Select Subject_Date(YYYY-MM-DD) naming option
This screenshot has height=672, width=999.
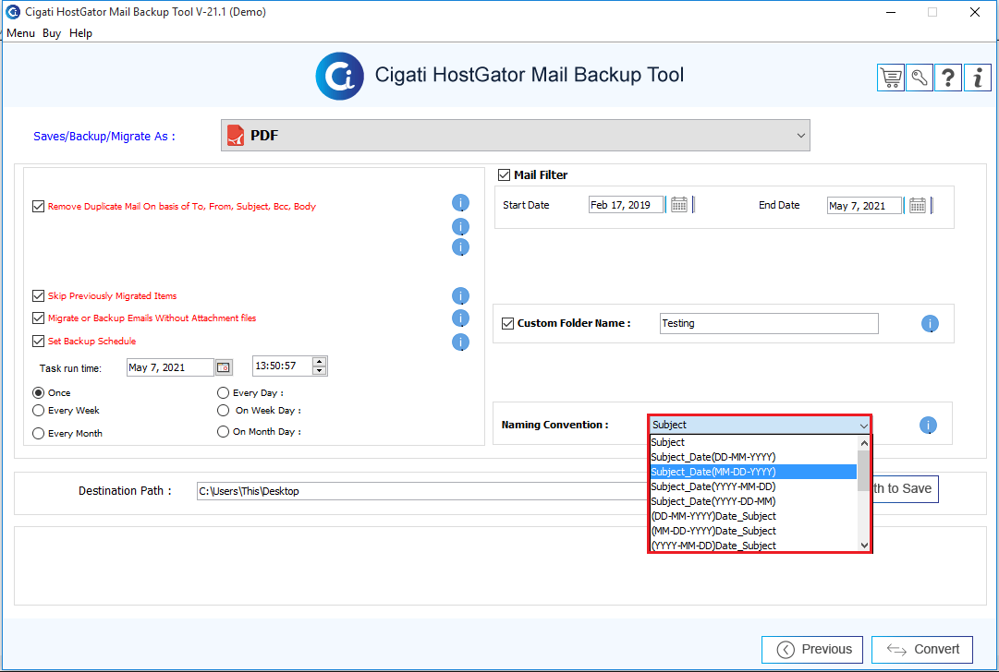753,486
